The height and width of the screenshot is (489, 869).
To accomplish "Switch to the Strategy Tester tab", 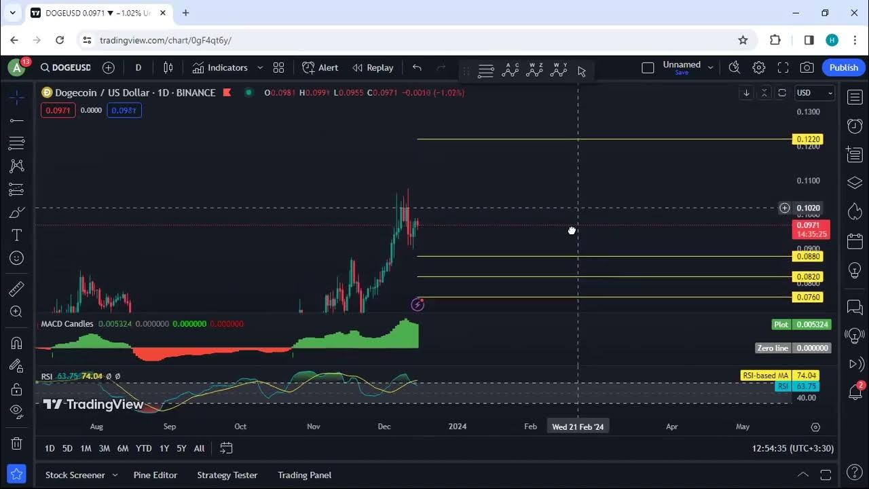I will point(227,475).
